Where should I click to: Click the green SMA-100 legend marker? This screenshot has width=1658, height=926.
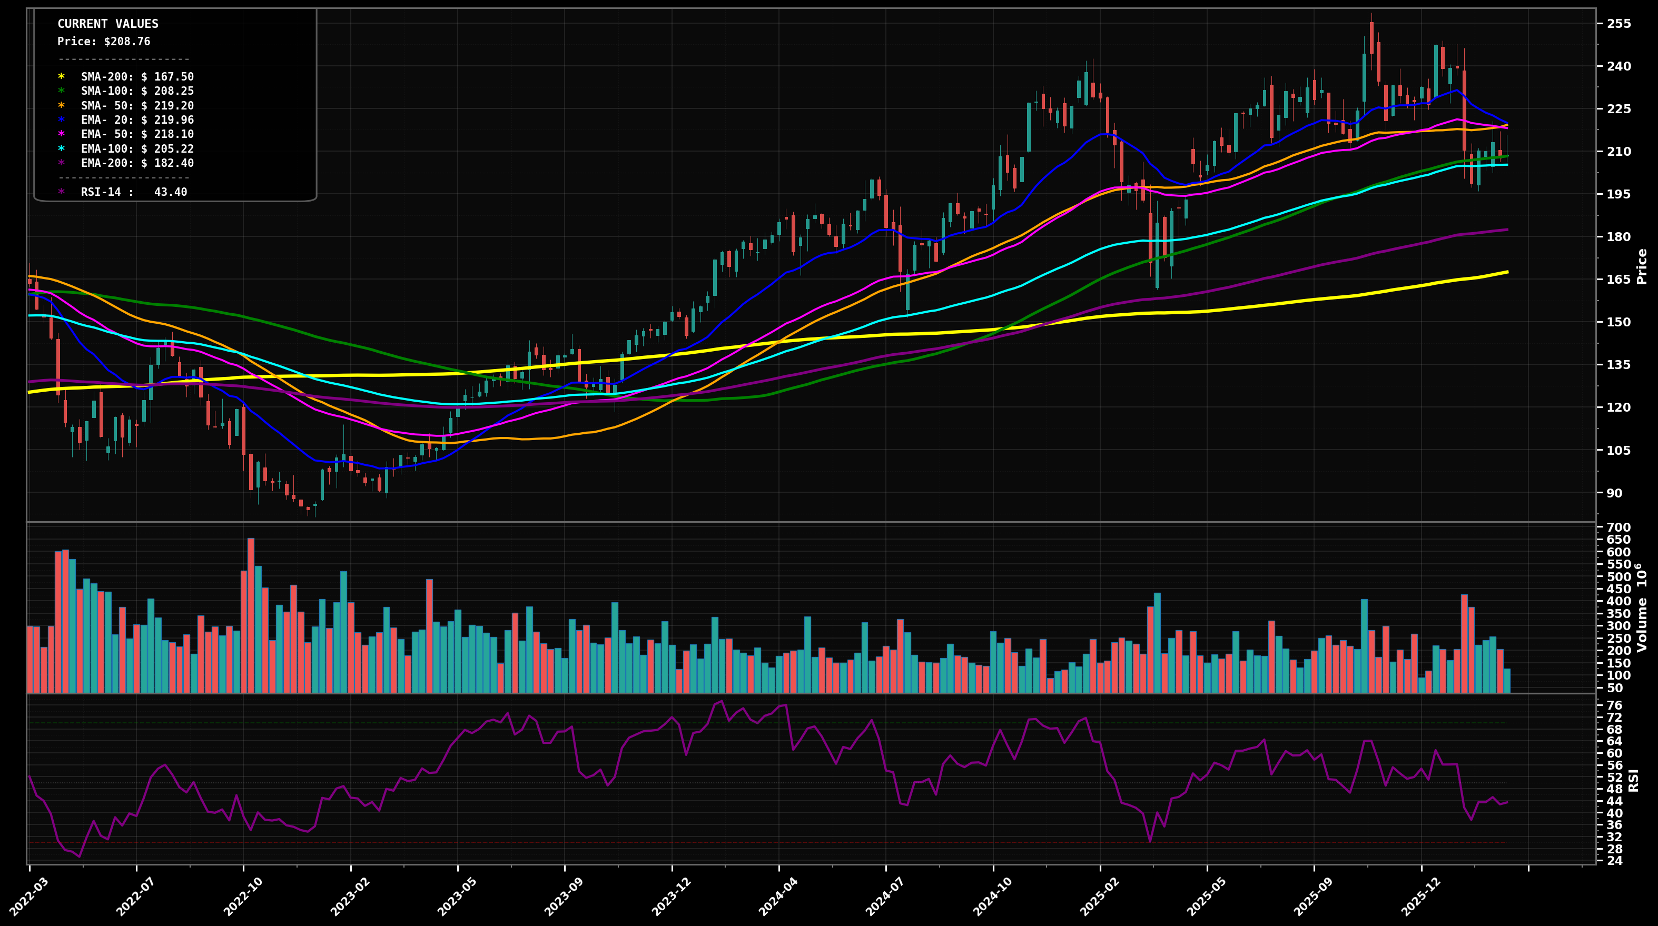click(x=61, y=92)
